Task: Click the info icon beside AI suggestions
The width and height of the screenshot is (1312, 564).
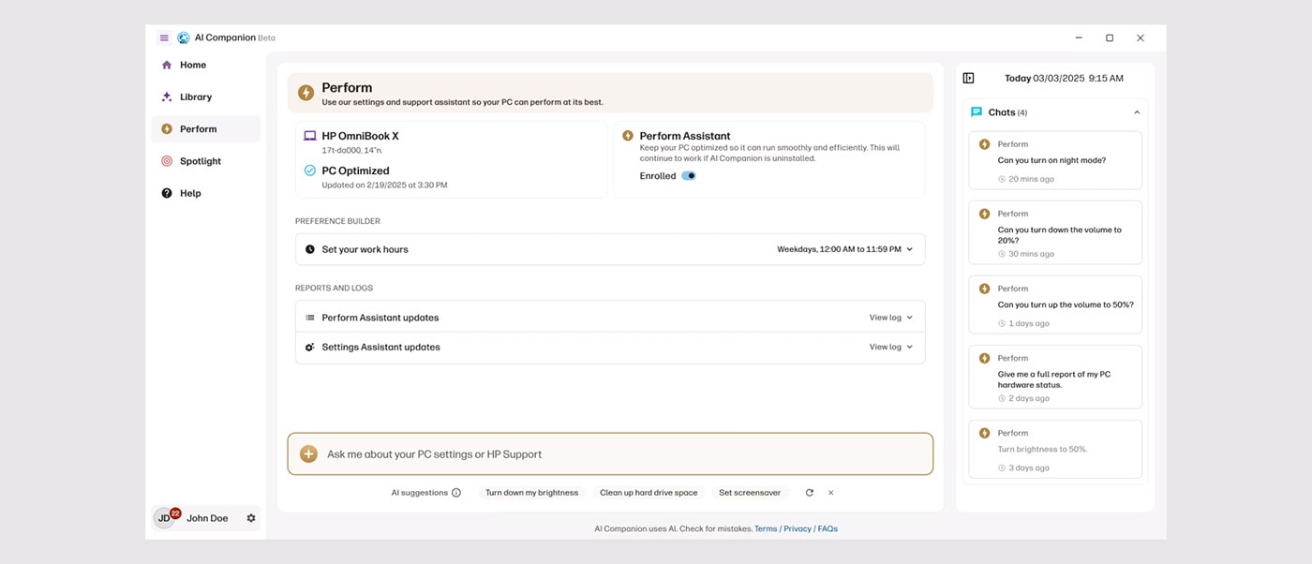Action: coord(456,492)
